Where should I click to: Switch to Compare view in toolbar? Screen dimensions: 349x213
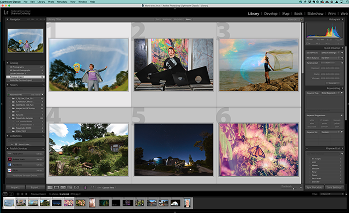(63, 187)
